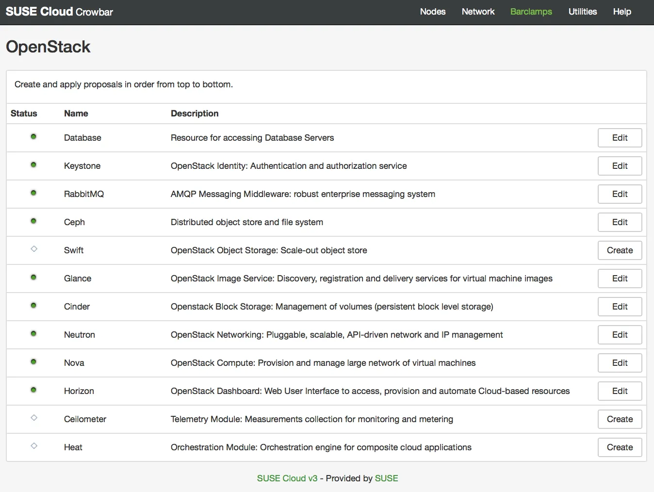654x492 pixels.
Task: Click the Horizon green status dot
Action: pyautogui.click(x=33, y=390)
